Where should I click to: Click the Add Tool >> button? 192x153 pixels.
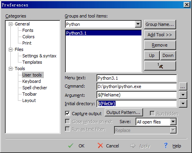click(x=160, y=35)
